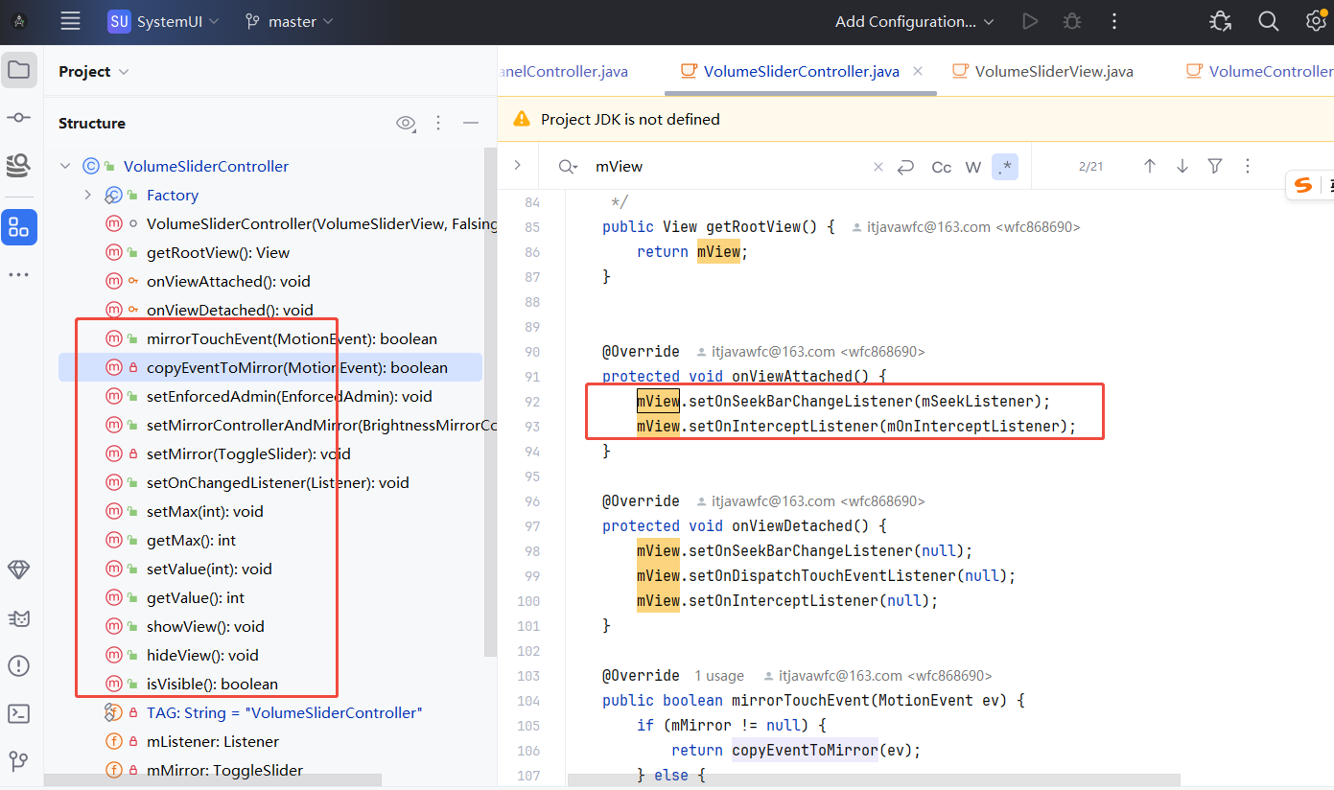
Task: Go to next occurrence arrow
Action: tap(1182, 167)
